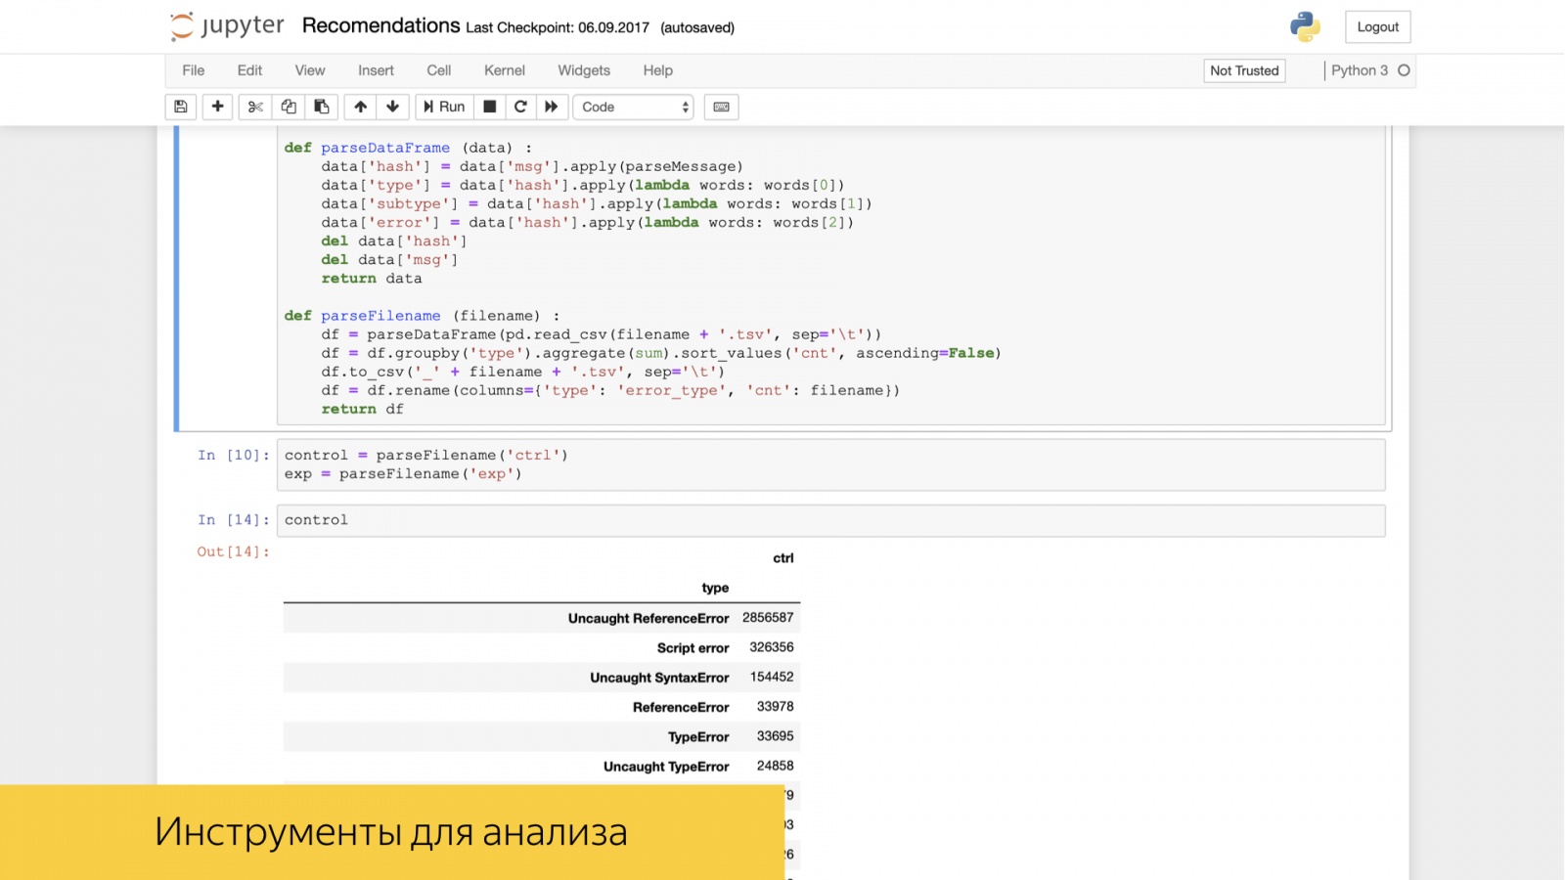Click the Python 3 kernel name
This screenshot has width=1565, height=880.
pyautogui.click(x=1360, y=70)
